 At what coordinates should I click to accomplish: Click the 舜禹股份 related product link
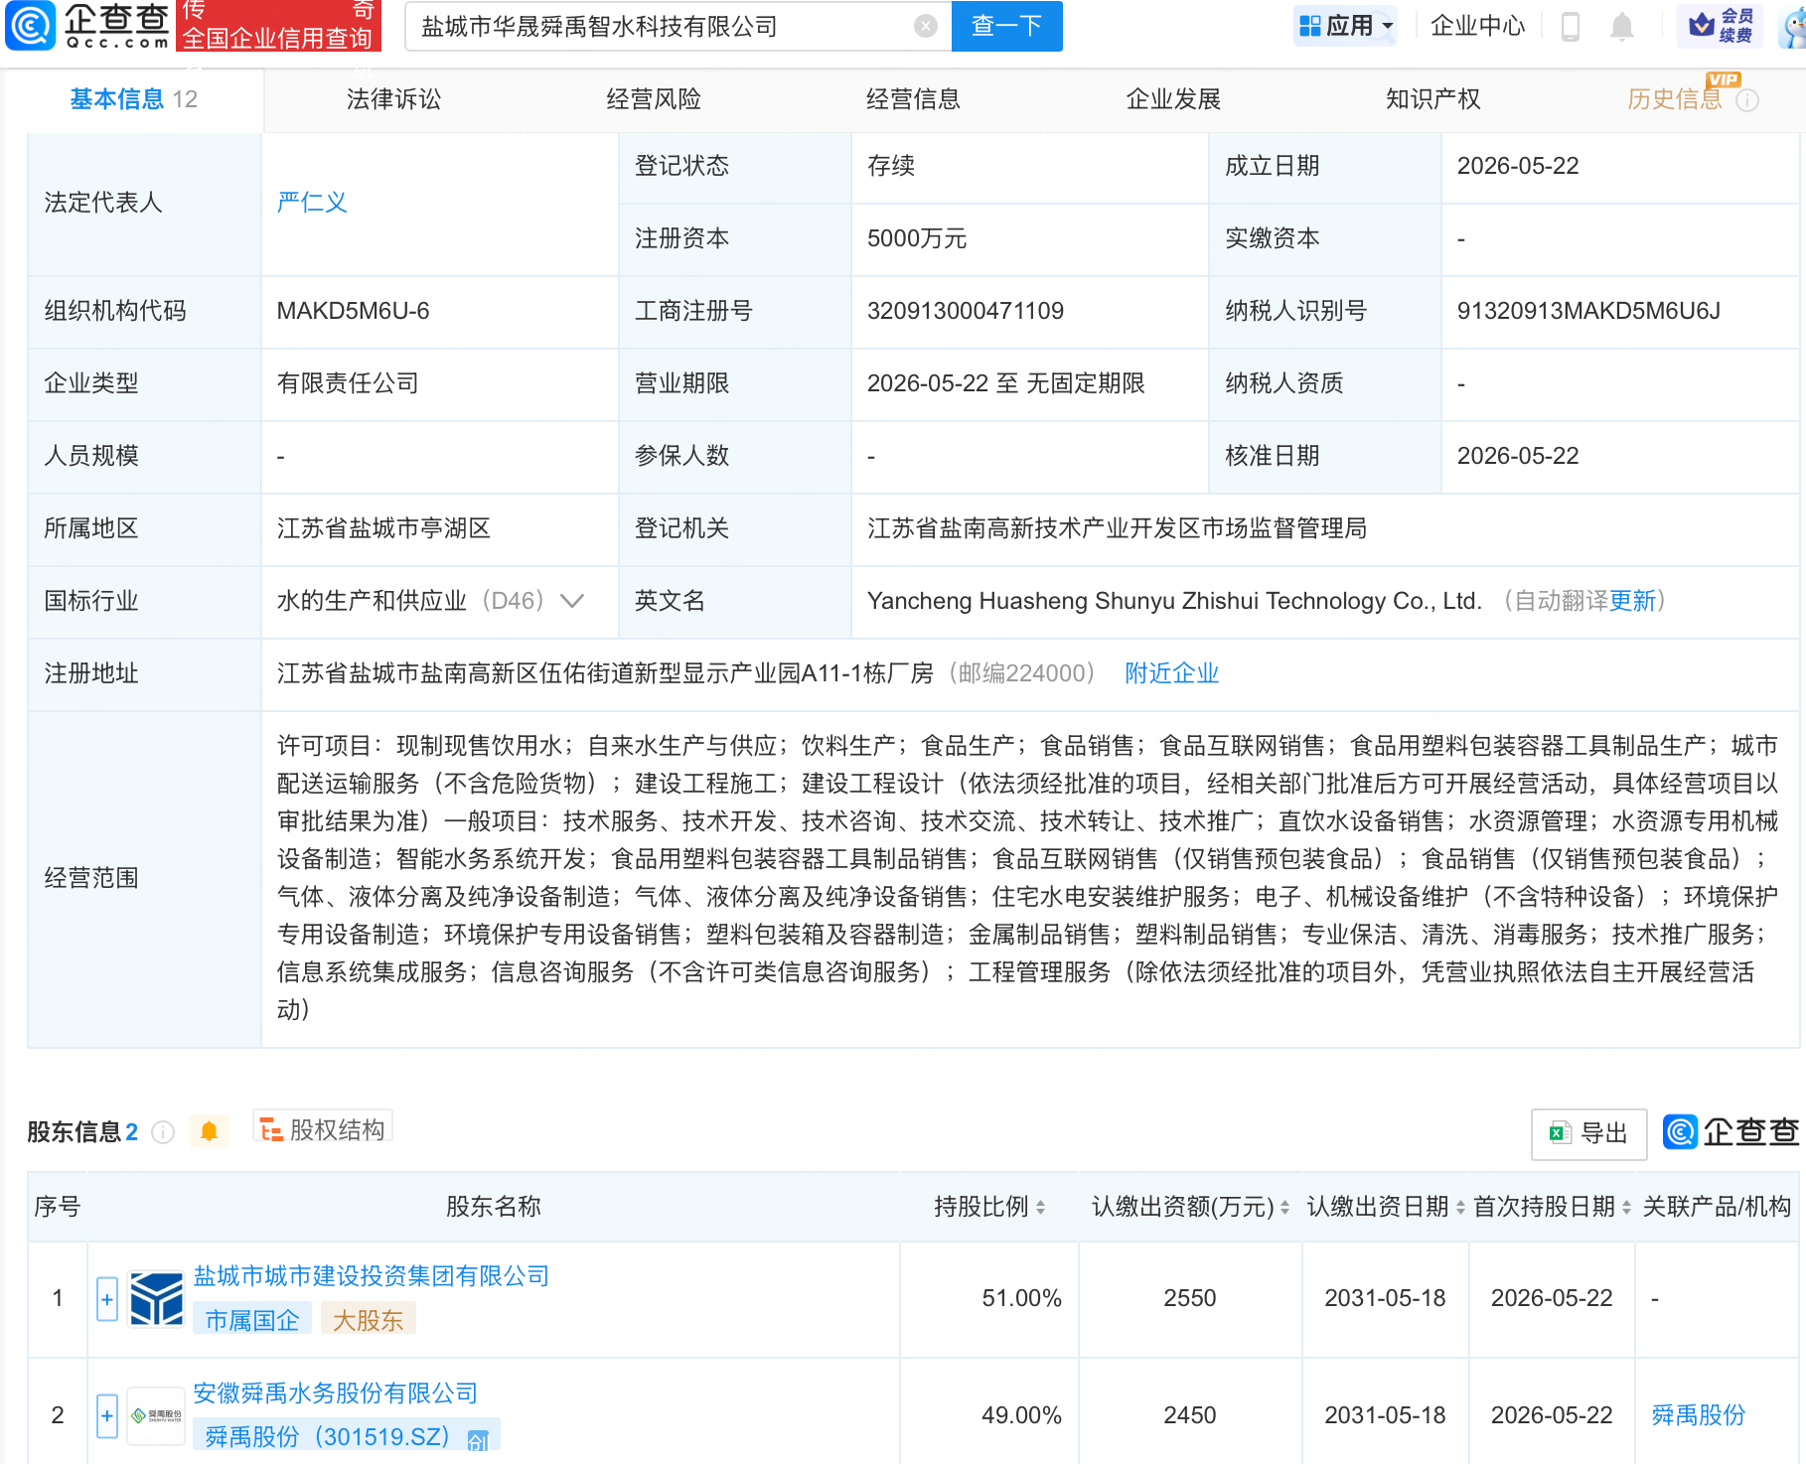pos(1698,1415)
